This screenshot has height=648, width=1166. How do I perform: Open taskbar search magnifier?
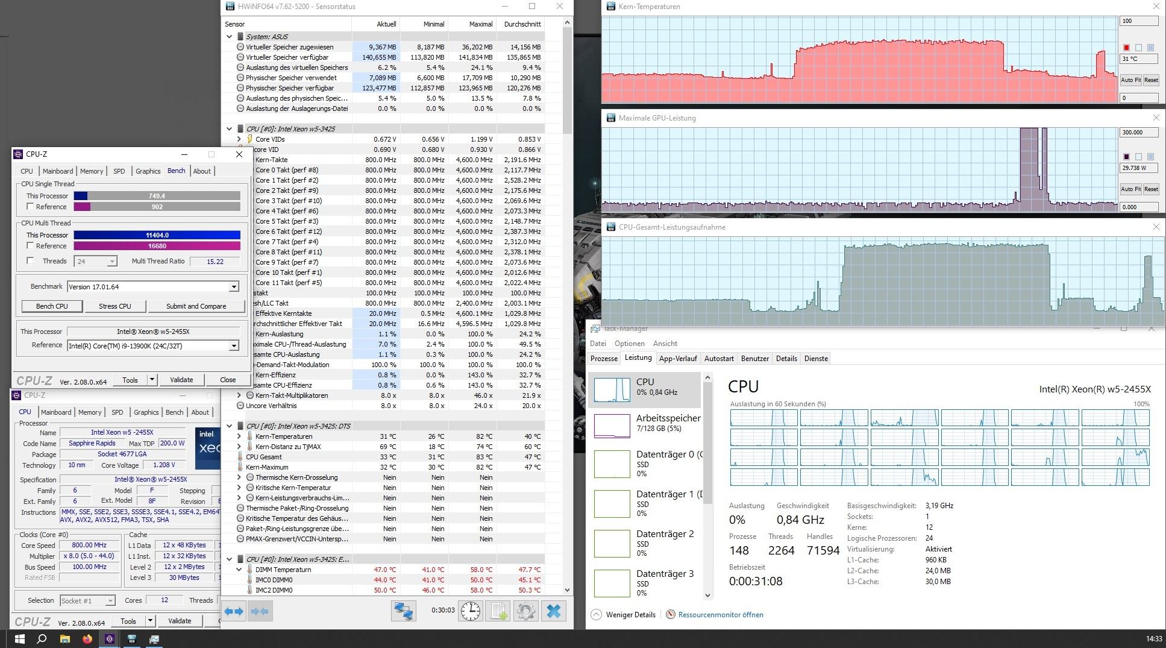click(42, 638)
